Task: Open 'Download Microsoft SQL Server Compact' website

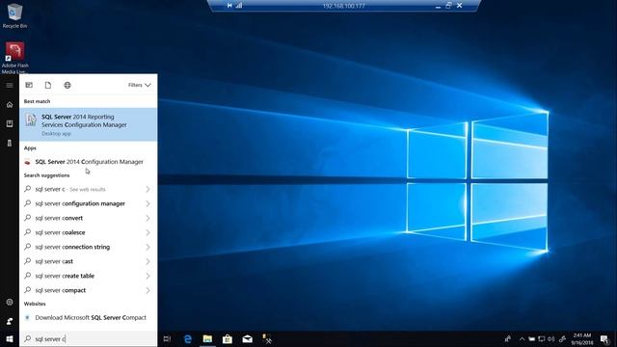Action: (88, 317)
